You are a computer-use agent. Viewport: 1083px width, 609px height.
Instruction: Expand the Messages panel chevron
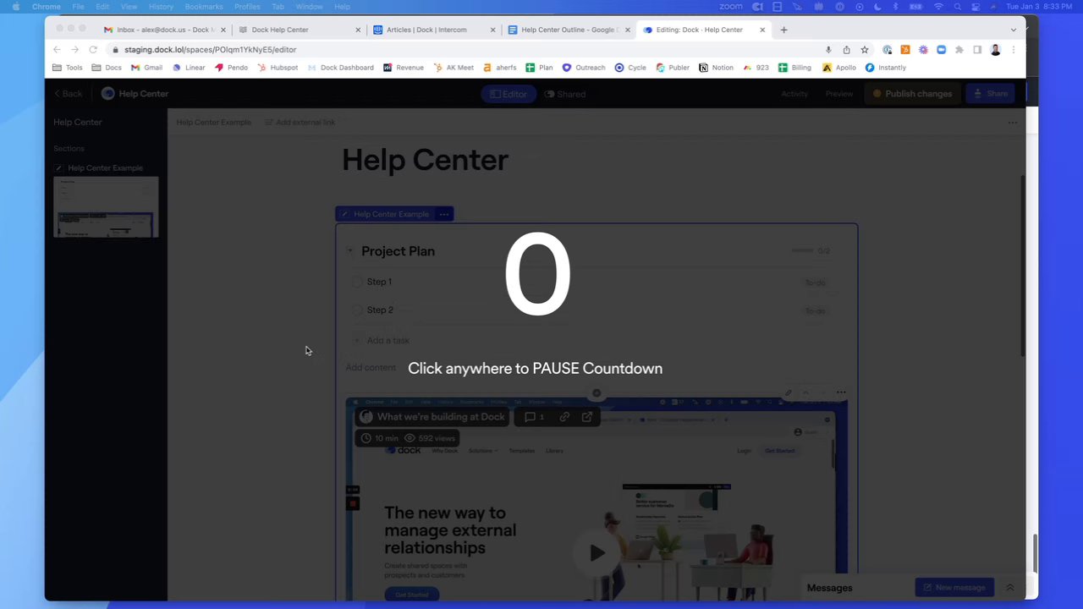coord(1009,588)
